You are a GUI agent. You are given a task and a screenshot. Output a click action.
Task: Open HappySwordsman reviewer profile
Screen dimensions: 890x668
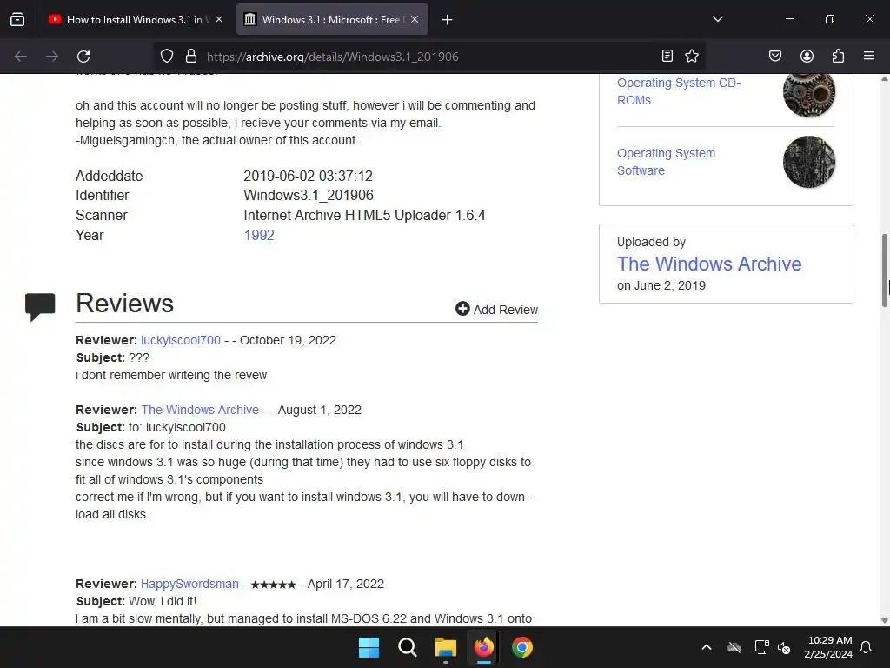pos(189,584)
